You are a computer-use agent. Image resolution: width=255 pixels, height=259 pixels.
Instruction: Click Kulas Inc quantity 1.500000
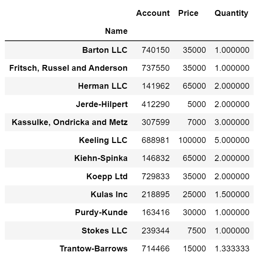click(x=232, y=194)
